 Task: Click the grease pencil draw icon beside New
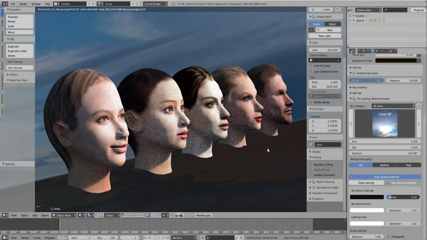coord(312,30)
